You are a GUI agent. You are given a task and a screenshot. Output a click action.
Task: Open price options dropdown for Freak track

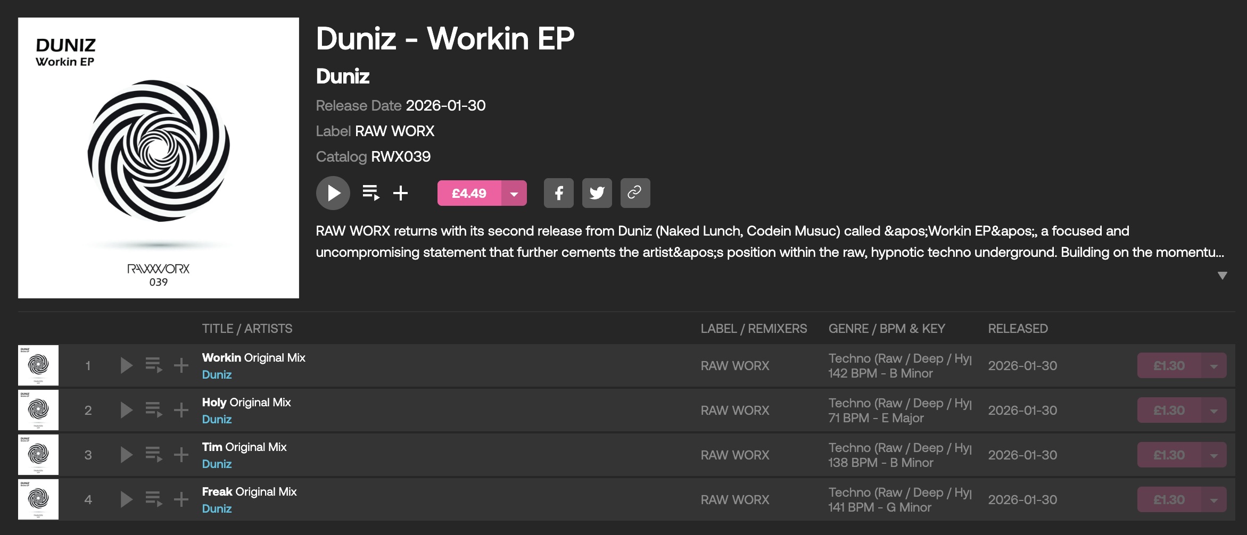click(x=1213, y=500)
